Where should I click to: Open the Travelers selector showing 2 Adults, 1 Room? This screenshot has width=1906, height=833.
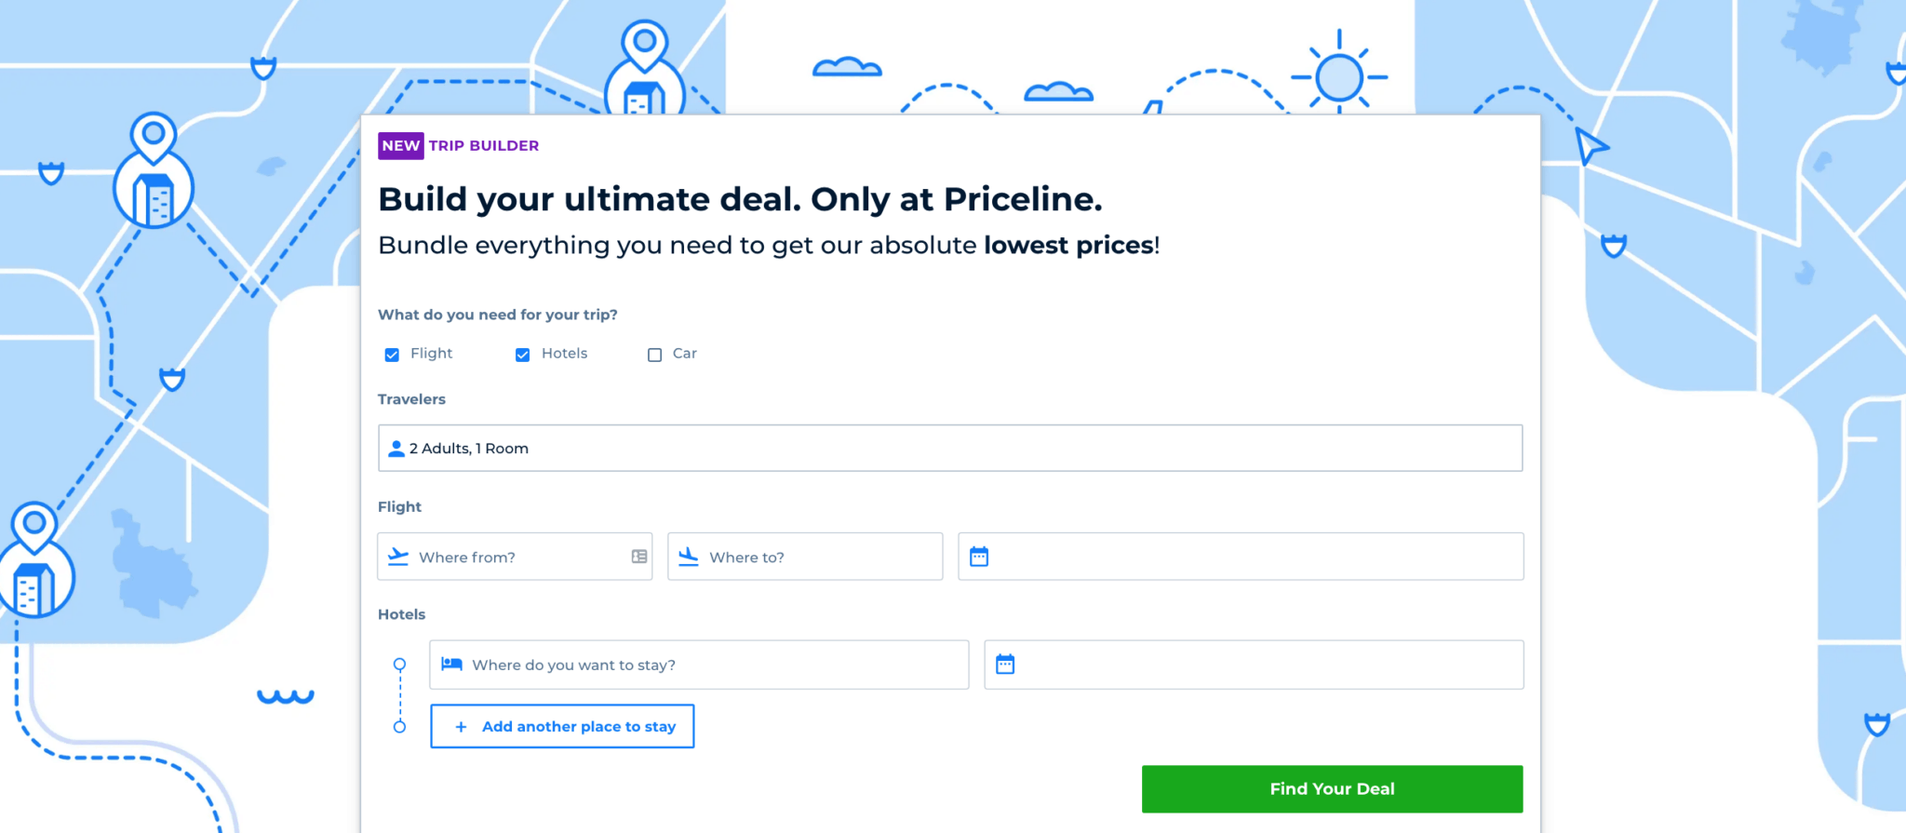[949, 448]
